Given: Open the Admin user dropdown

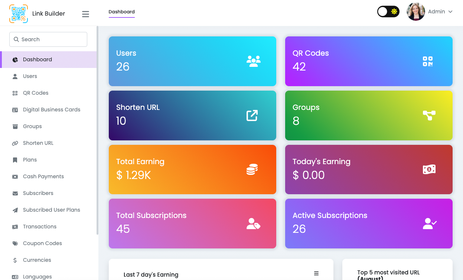Looking at the screenshot, I should (440, 12).
